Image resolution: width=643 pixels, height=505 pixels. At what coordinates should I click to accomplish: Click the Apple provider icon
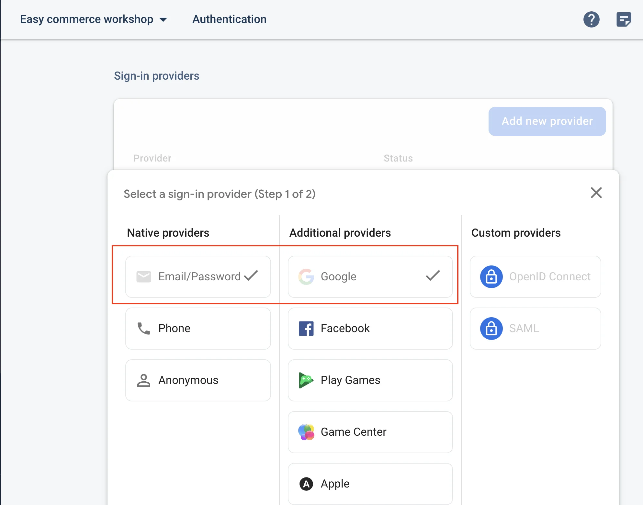pos(306,484)
